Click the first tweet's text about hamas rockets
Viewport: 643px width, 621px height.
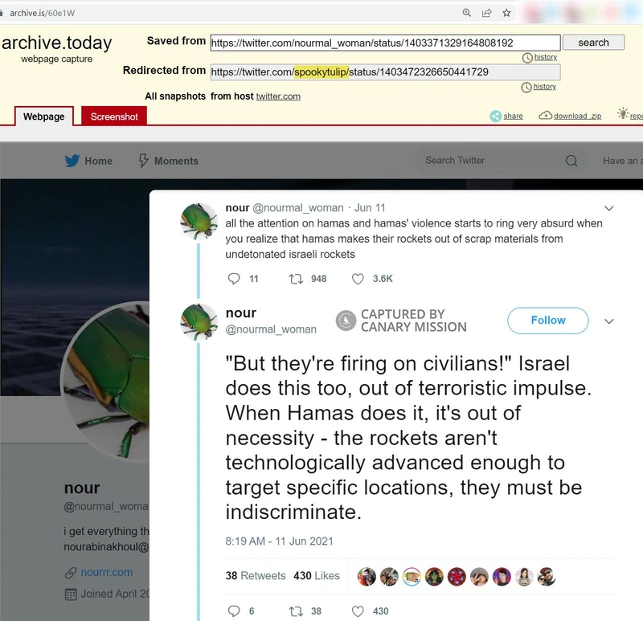[414, 239]
